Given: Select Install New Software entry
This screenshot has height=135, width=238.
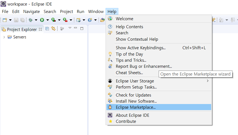Looking at the screenshot, I should [159, 101].
